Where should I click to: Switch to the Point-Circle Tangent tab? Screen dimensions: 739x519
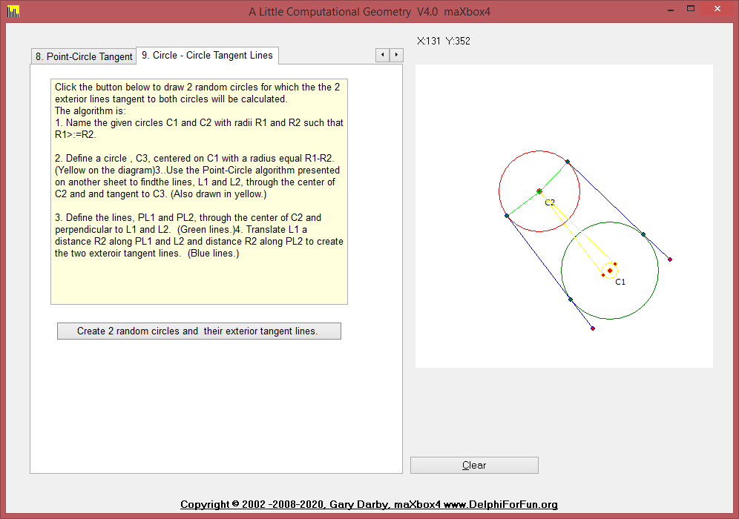pyautogui.click(x=83, y=56)
